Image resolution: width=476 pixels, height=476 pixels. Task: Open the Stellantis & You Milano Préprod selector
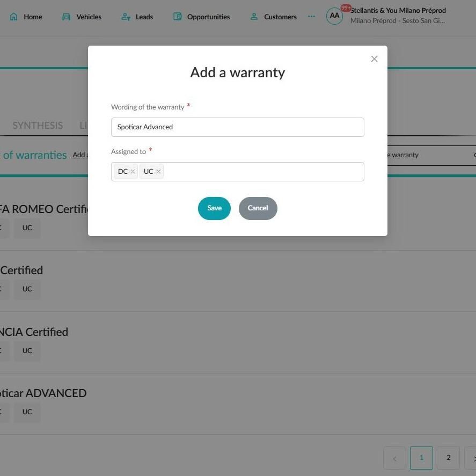398,16
